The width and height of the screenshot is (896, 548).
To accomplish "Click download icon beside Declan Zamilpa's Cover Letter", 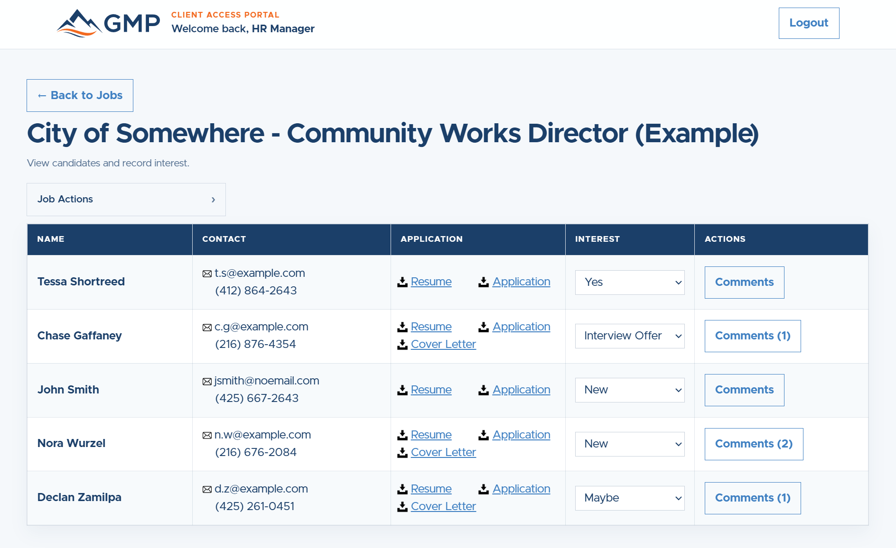I will 402,507.
